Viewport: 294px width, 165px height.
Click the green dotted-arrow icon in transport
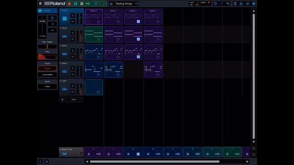[88, 4]
